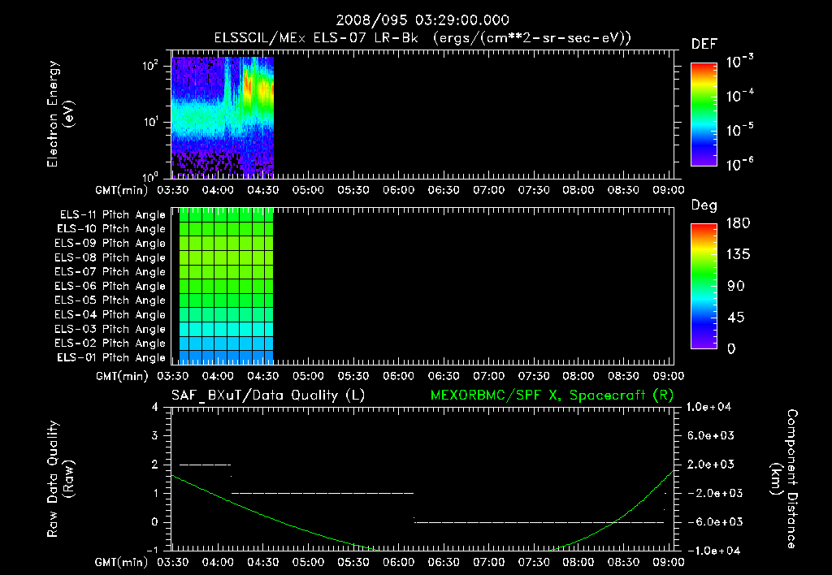This screenshot has width=832, height=575.
Task: Click the Deg pitch angle color bar
Action: 704,286
